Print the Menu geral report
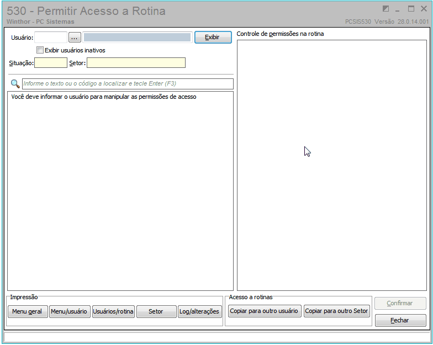Screen dimensions: 433x345 click(28, 311)
